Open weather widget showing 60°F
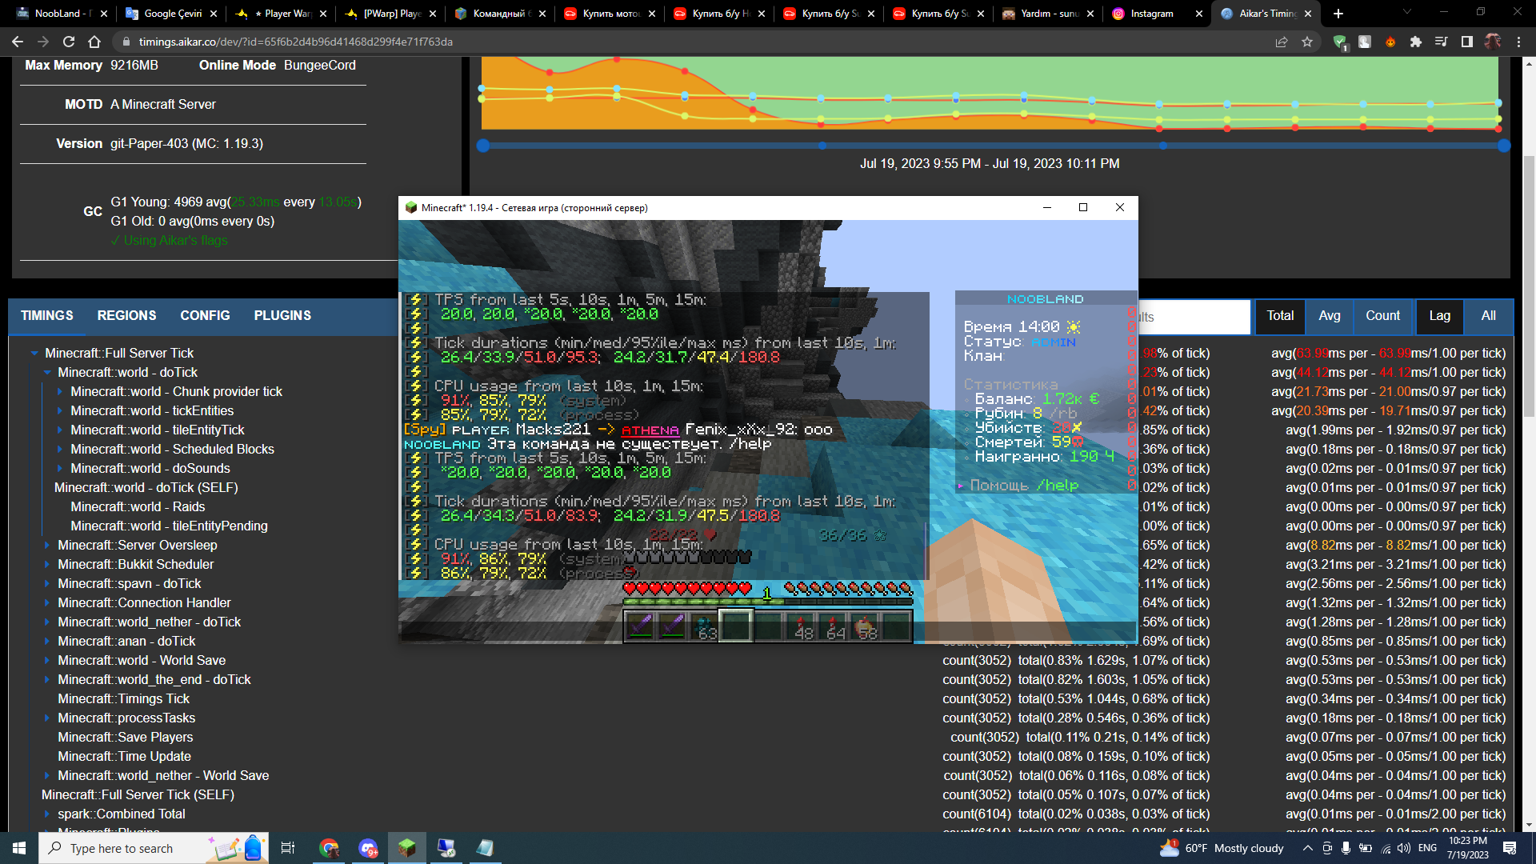 (x=1222, y=848)
